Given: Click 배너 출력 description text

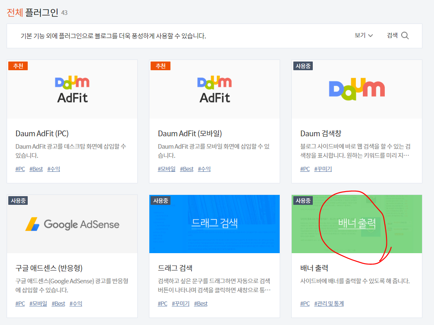Looking at the screenshot, I should [x=355, y=281].
